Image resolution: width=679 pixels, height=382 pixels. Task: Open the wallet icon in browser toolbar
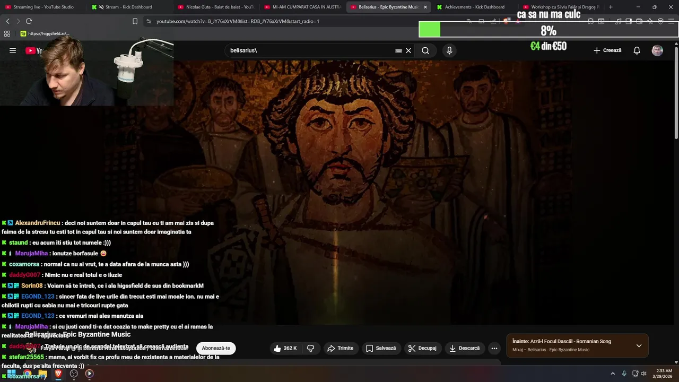pyautogui.click(x=639, y=21)
